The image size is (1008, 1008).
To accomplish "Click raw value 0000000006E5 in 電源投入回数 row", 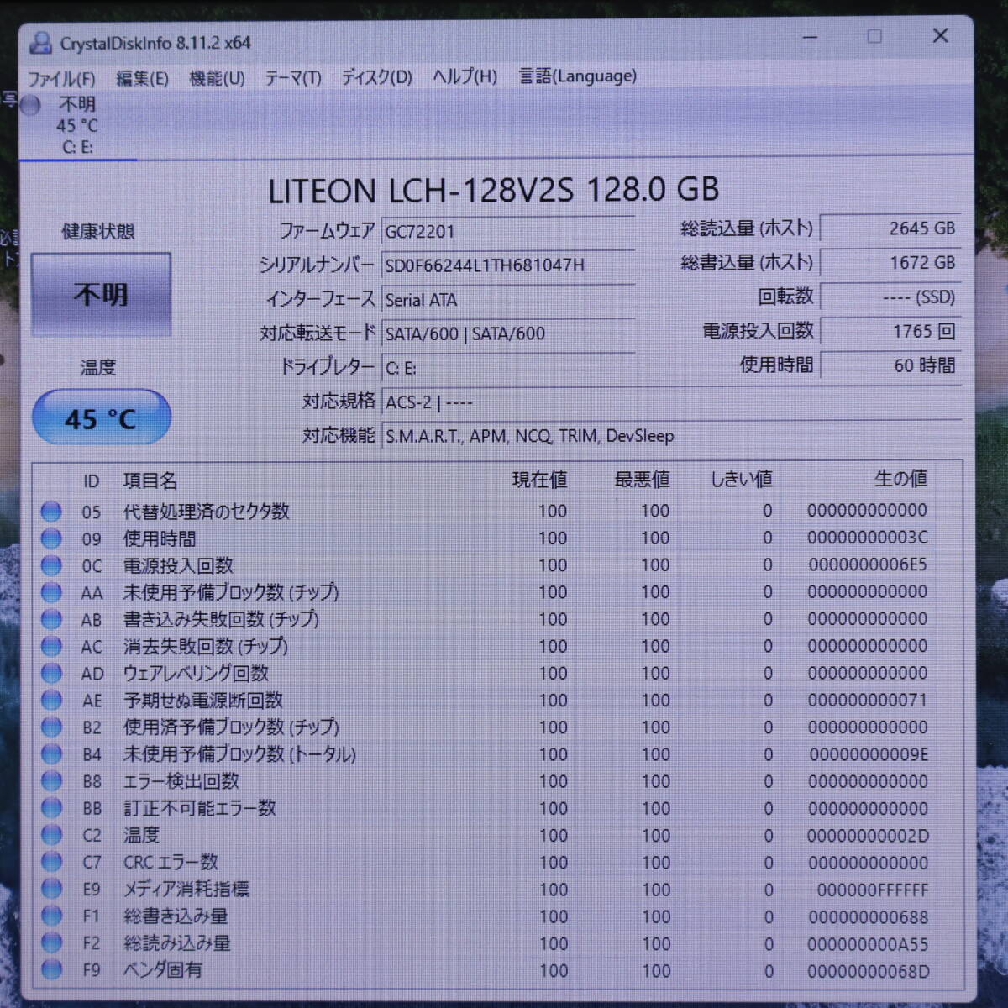I will click(x=868, y=564).
